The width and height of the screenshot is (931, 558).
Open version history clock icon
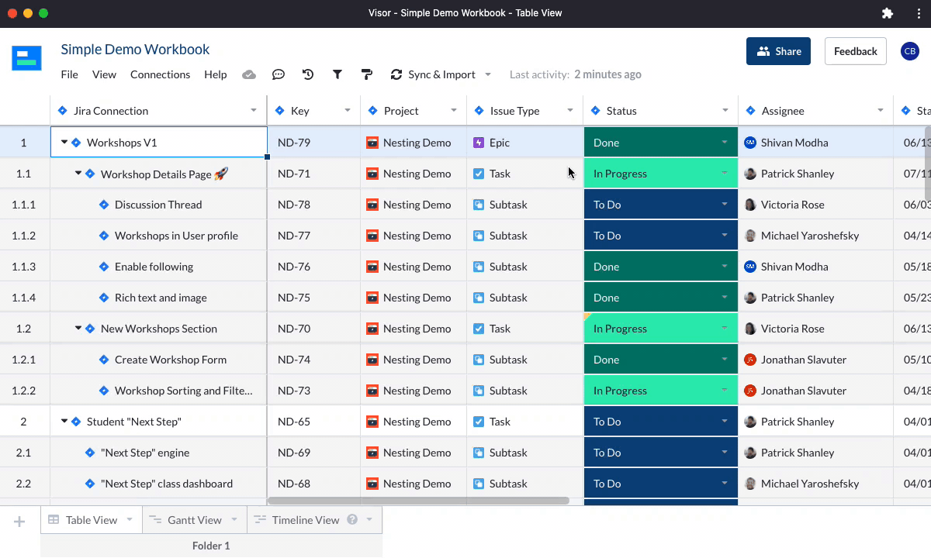pyautogui.click(x=308, y=74)
